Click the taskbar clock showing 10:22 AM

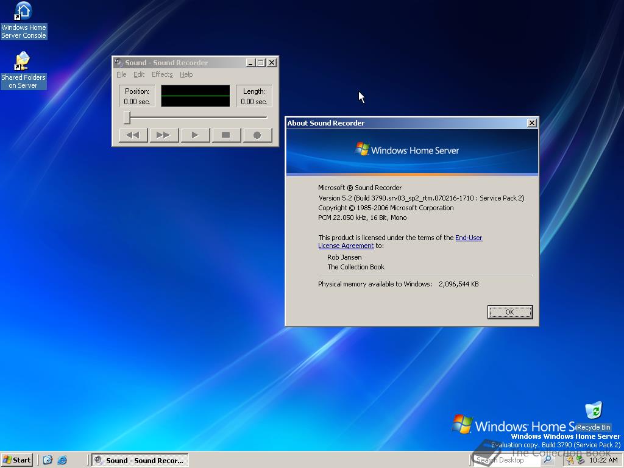point(603,460)
